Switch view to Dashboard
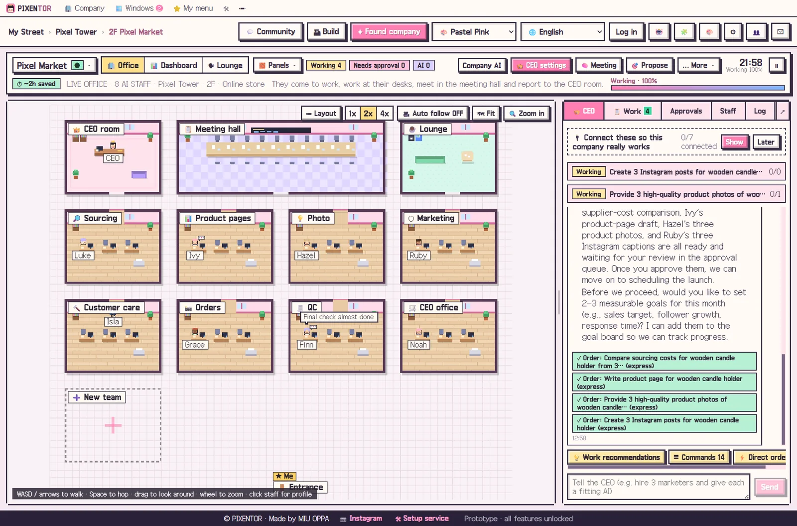 coord(174,65)
